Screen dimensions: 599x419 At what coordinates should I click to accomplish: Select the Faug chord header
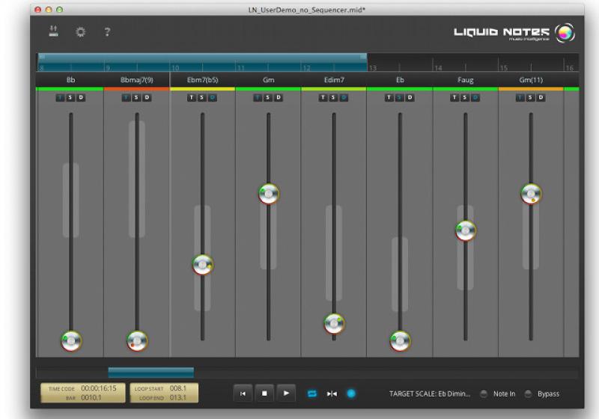465,79
